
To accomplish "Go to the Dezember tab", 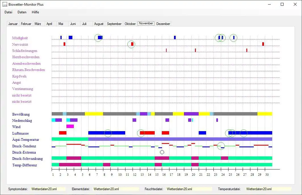I will [163, 24].
